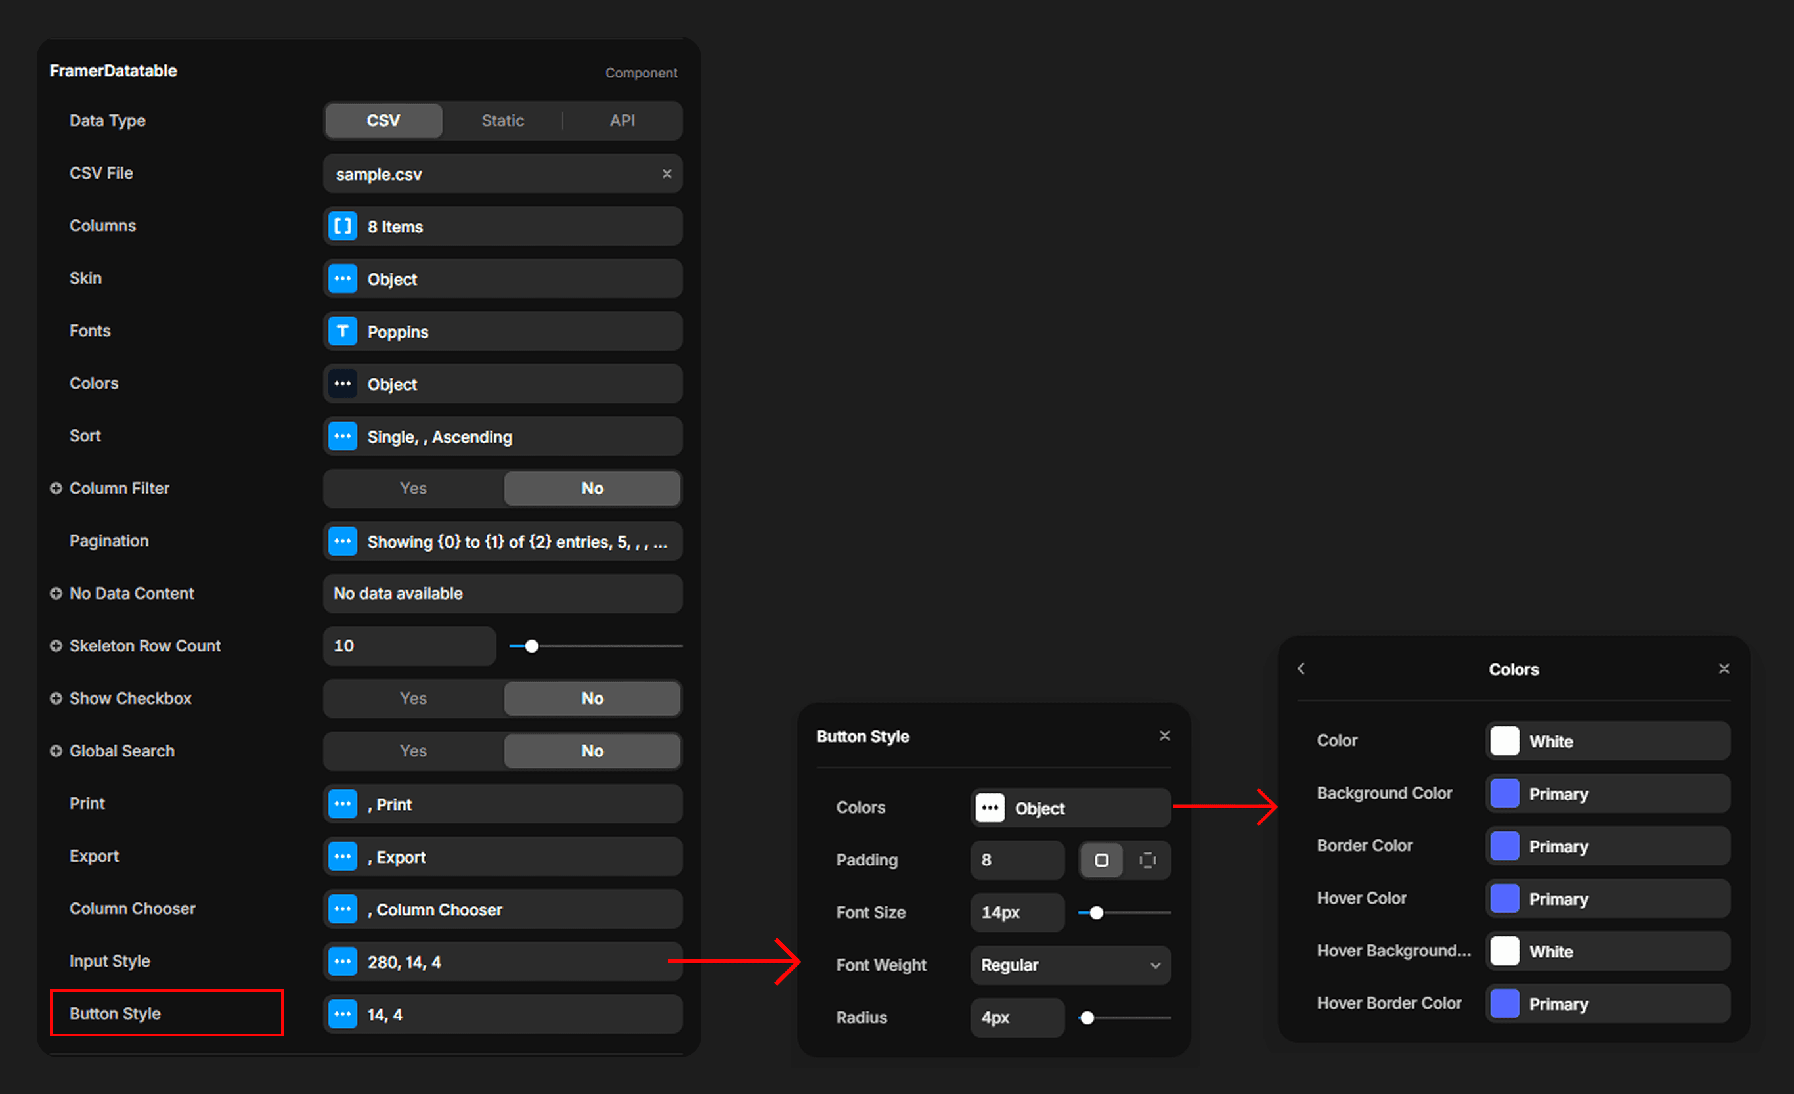Turn on Global Search with Yes
1794x1094 pixels.
point(413,751)
